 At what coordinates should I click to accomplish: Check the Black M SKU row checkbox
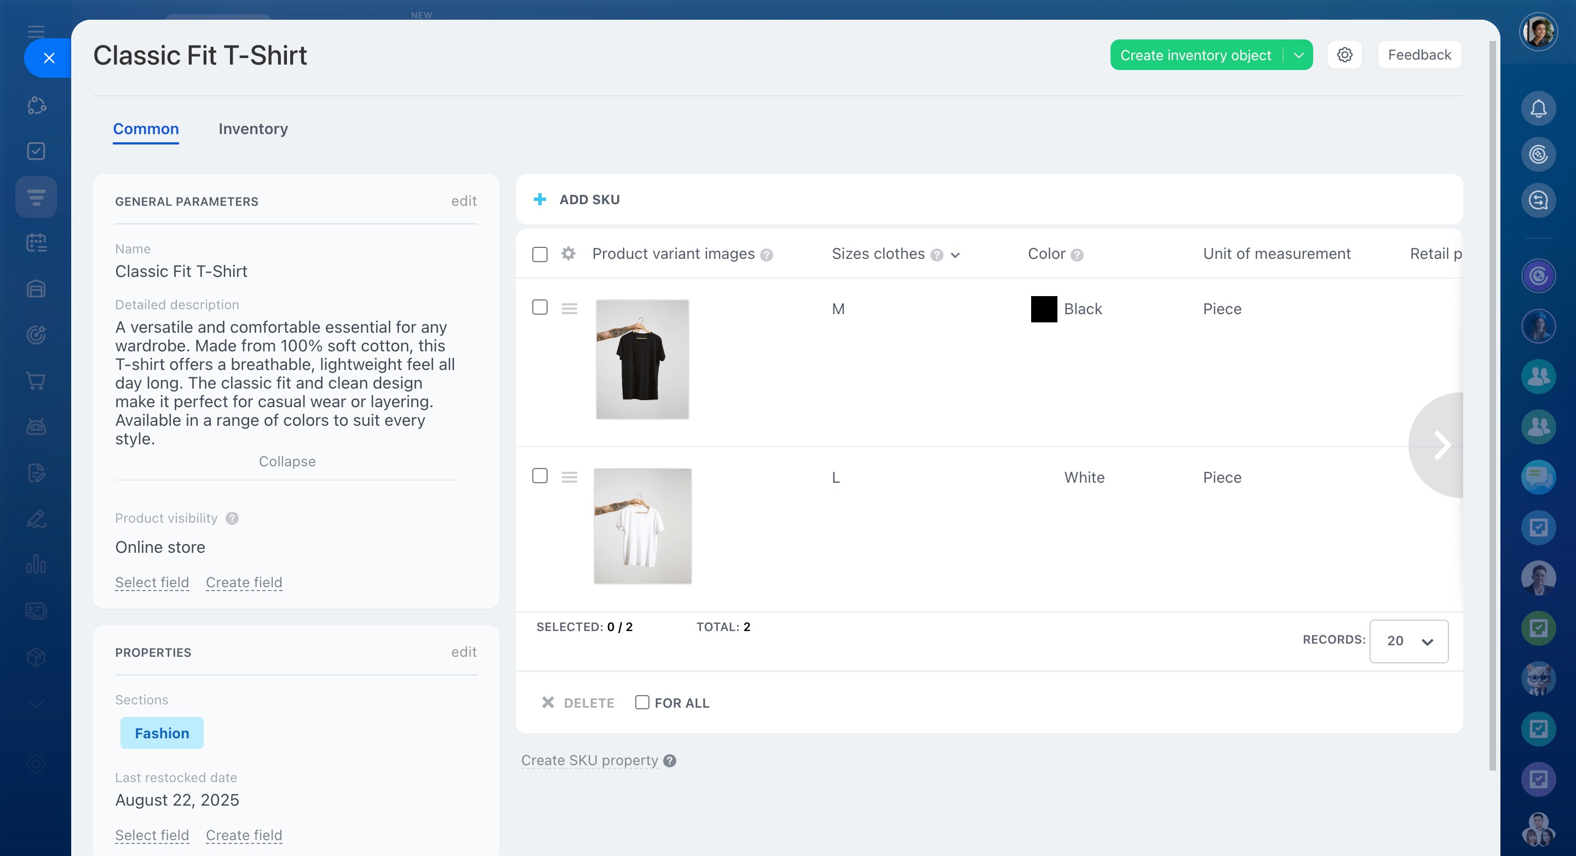tap(539, 307)
